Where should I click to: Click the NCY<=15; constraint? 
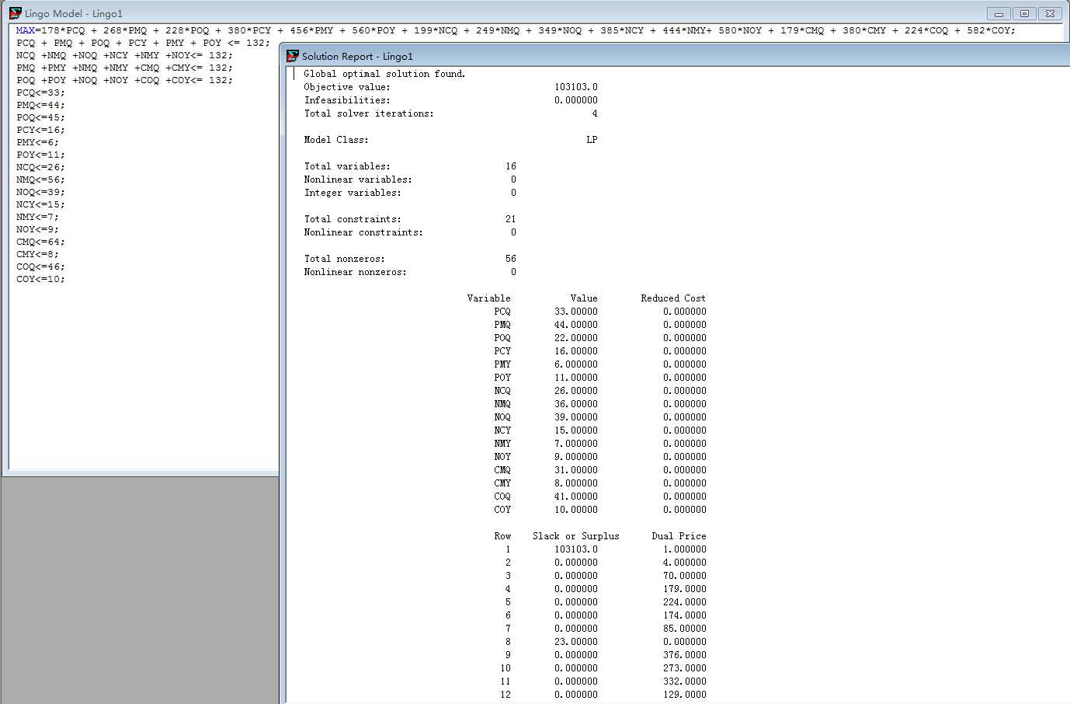click(x=40, y=204)
